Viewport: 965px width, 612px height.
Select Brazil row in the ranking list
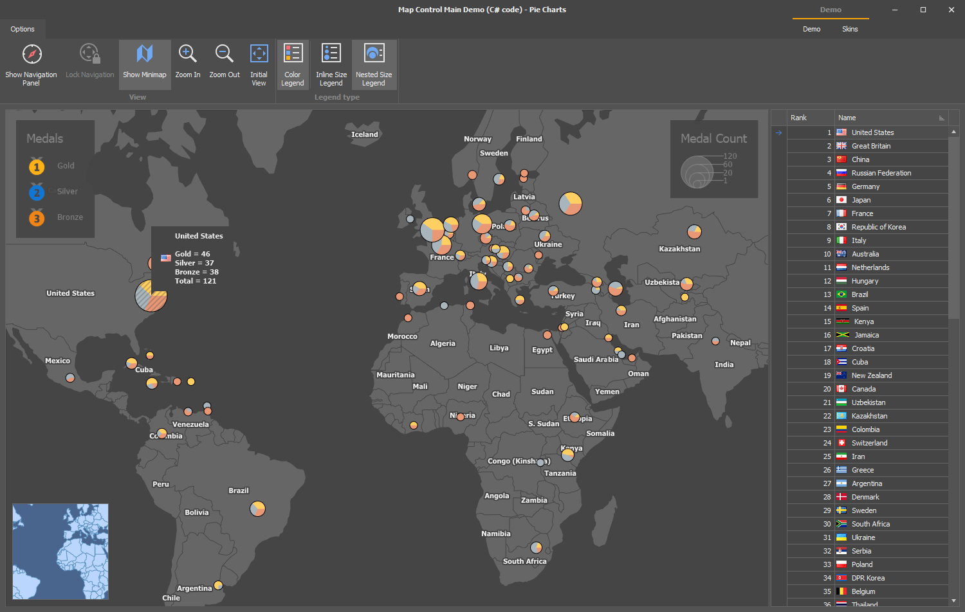click(859, 294)
